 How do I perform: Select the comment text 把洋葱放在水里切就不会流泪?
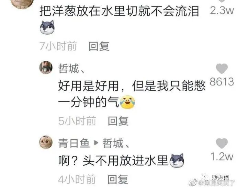point(119,11)
